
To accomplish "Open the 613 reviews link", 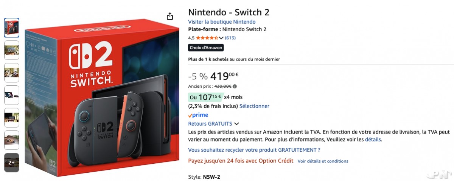I will pos(230,38).
